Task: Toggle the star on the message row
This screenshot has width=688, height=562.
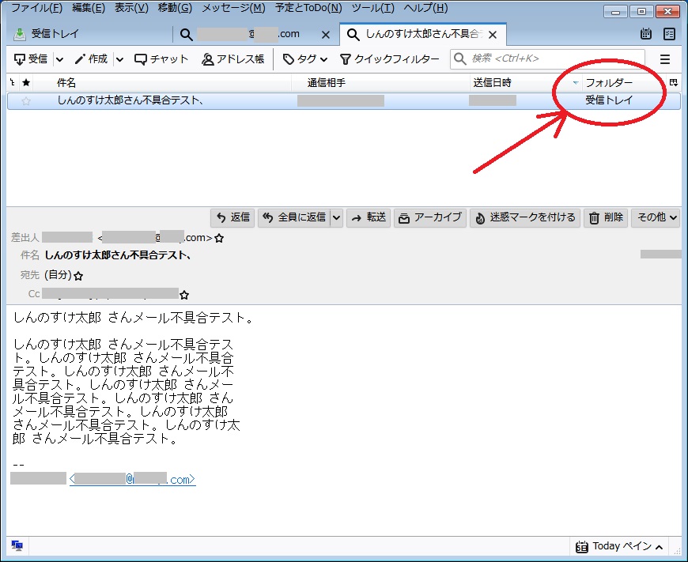Action: click(26, 101)
